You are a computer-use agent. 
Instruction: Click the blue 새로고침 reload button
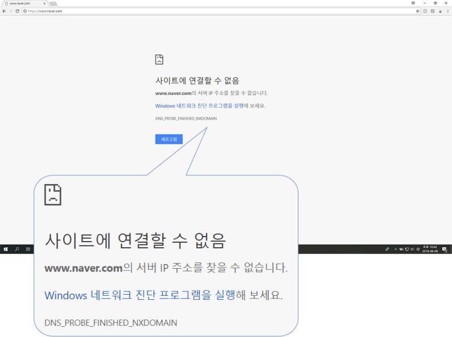pyautogui.click(x=169, y=139)
